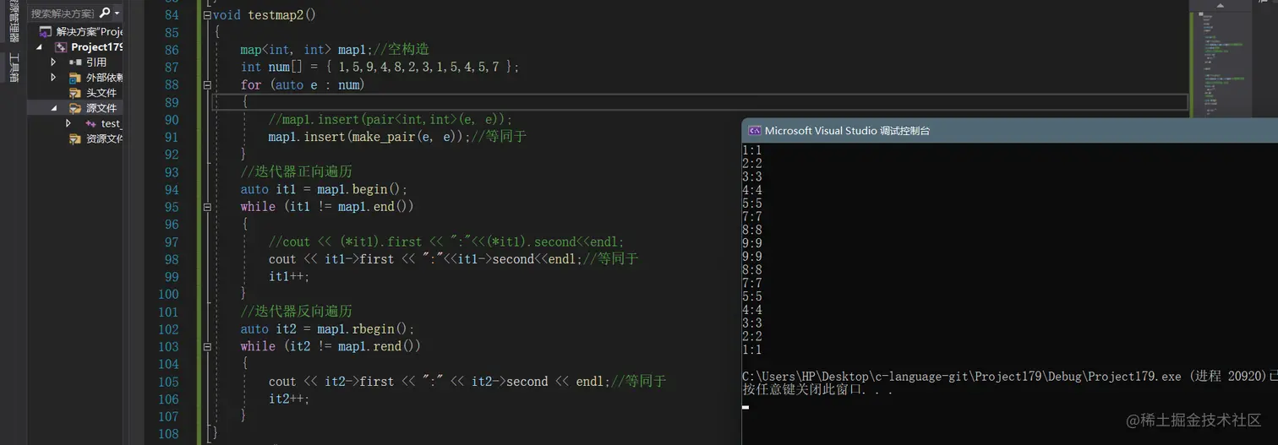Click the Project179 project icon

coord(60,47)
